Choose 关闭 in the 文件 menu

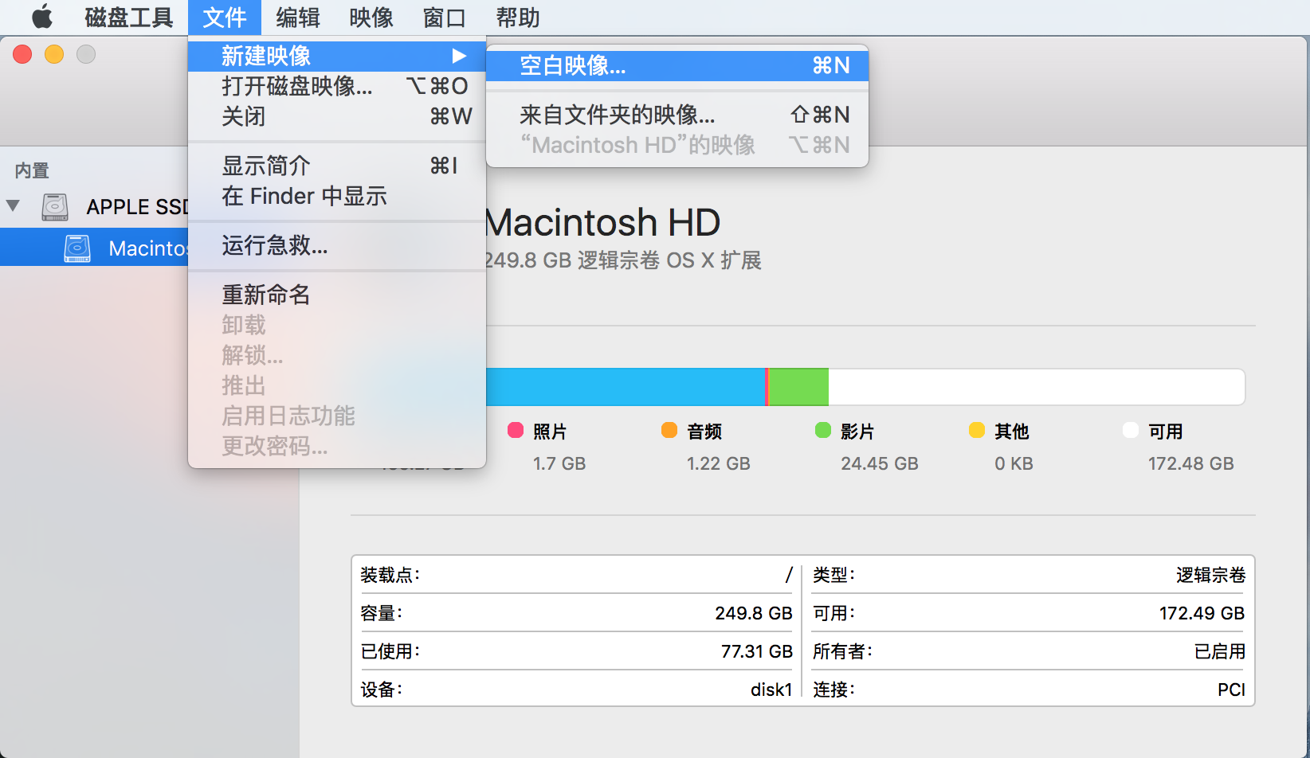tap(337, 116)
